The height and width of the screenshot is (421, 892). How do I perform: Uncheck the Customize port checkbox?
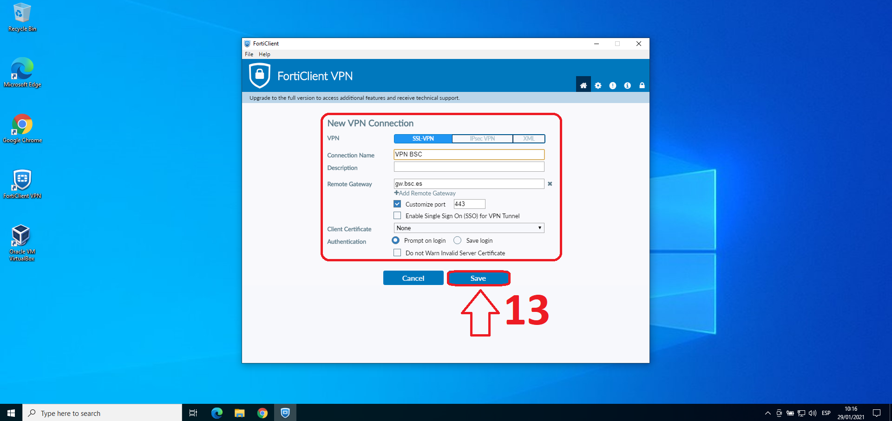pyautogui.click(x=397, y=204)
